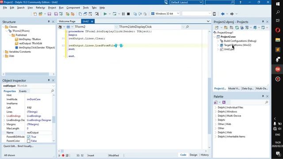Open Windows Start menu

pyautogui.click(x=278, y=4)
